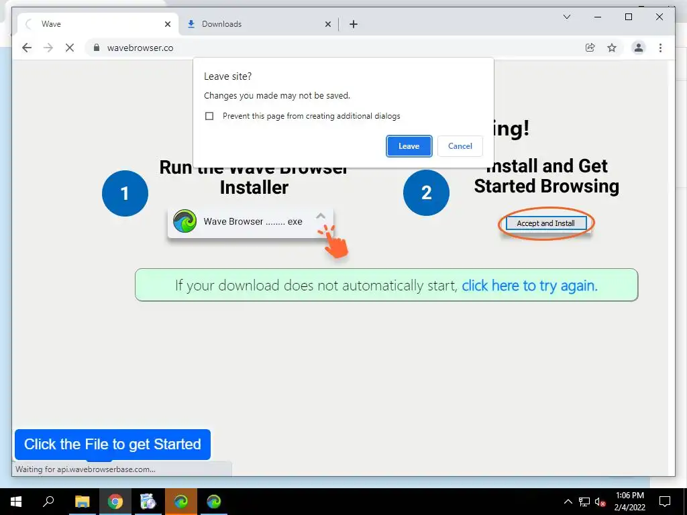The width and height of the screenshot is (687, 515).
Task: Open a new tab with plus button
Action: [354, 24]
